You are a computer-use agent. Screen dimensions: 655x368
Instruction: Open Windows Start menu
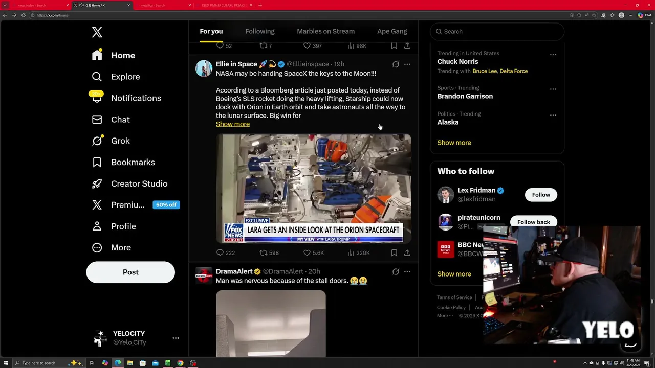coord(6,363)
